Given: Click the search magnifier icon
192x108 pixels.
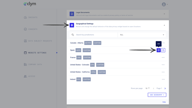Looking at the screenshot, I should [73, 35].
